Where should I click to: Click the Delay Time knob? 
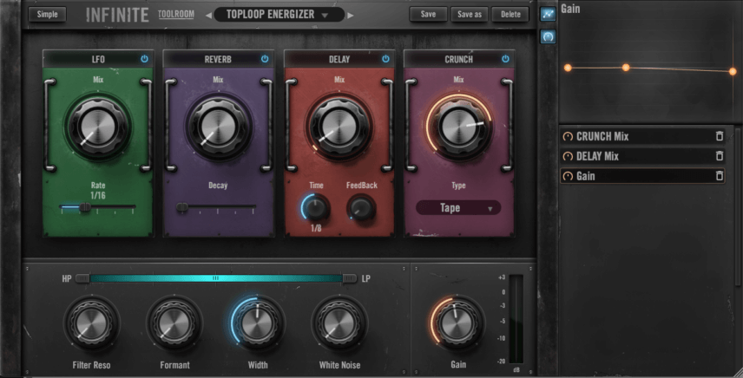click(316, 208)
